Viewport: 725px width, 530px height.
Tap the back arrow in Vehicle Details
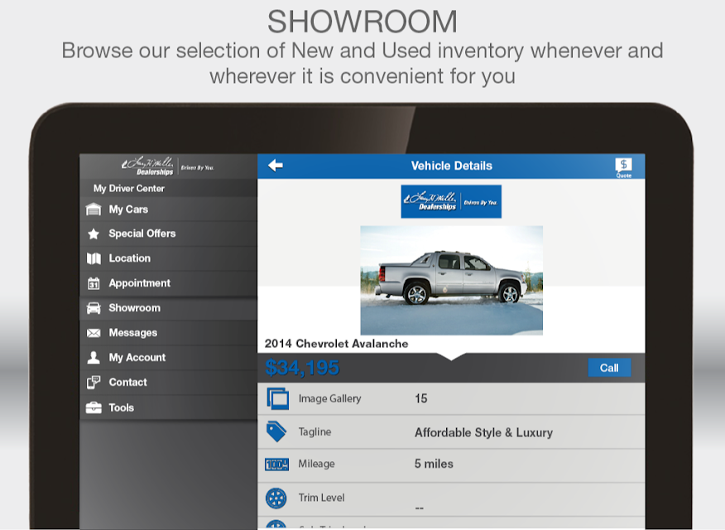276,166
